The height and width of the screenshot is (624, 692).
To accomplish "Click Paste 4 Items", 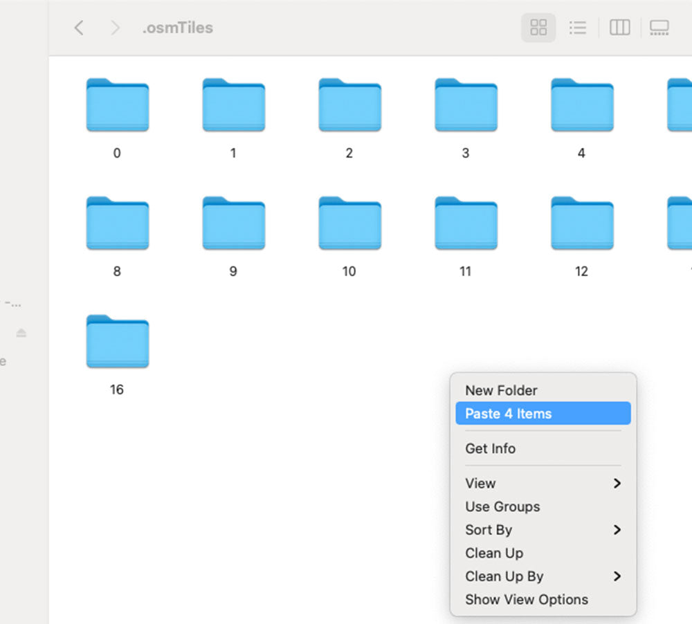I will (x=509, y=414).
